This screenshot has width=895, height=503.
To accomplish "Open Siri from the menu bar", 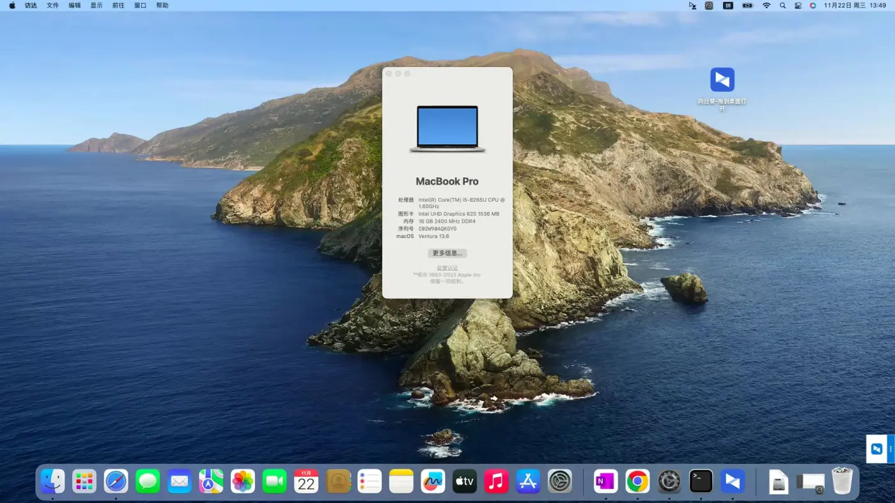I will coord(813,6).
